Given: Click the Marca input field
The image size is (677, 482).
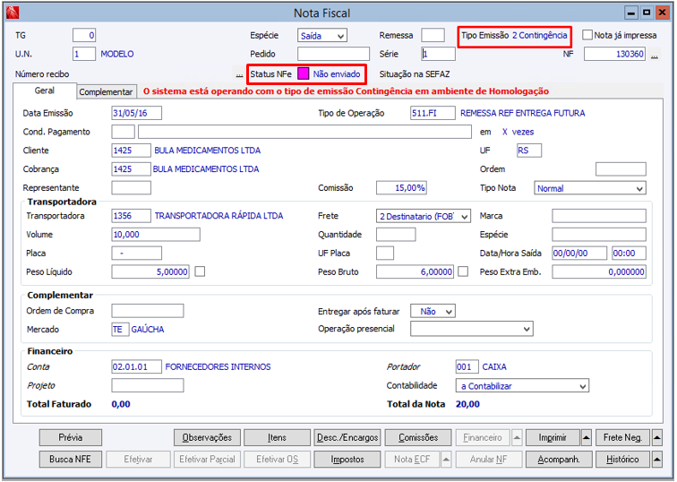Looking at the screenshot, I should pyautogui.click(x=599, y=216).
